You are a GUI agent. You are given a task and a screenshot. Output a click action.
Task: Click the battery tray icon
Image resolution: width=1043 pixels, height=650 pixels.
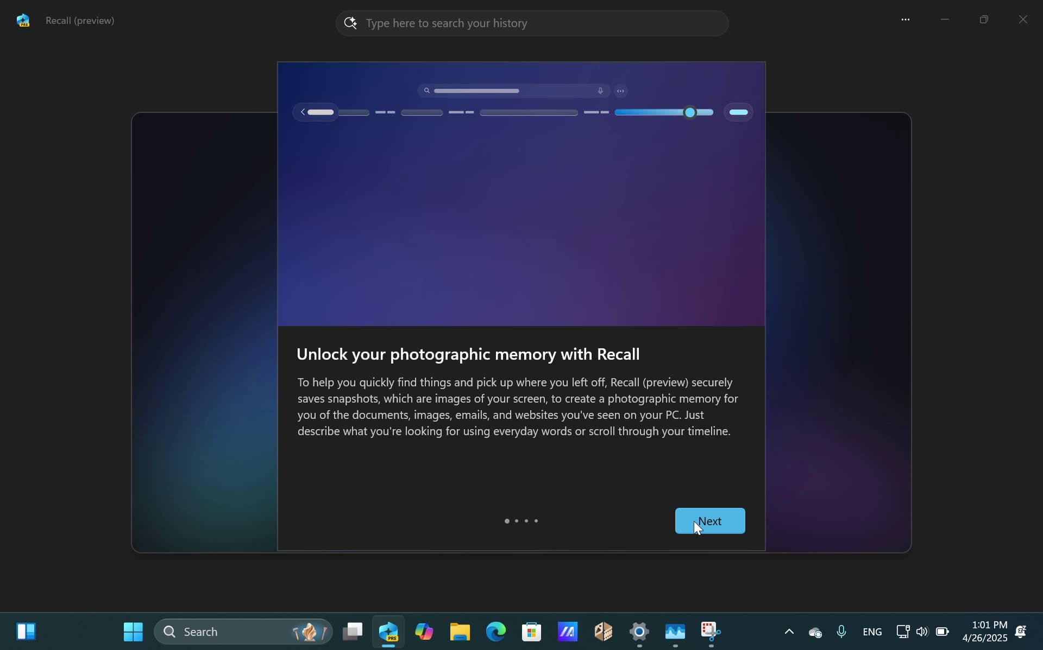943,632
